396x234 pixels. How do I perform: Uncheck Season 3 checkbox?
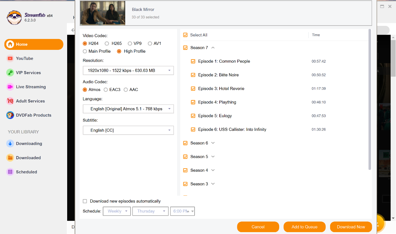(x=186, y=184)
